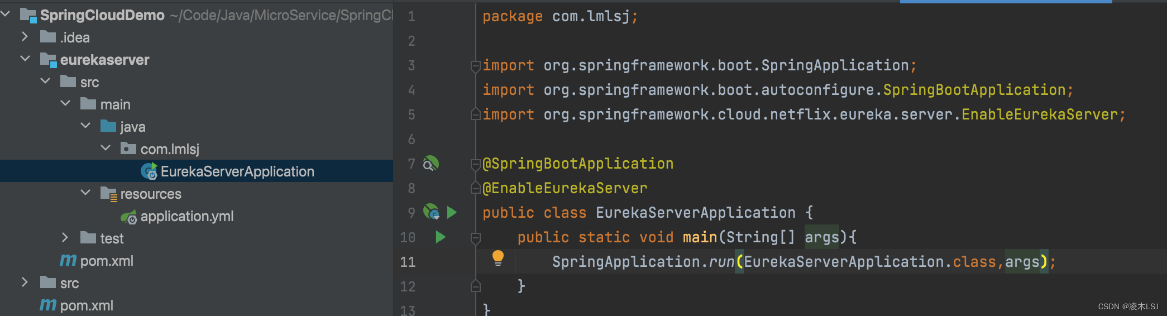Collapse the SpringCloudDemo project root
Image resolution: width=1167 pixels, height=316 pixels.
6,13
